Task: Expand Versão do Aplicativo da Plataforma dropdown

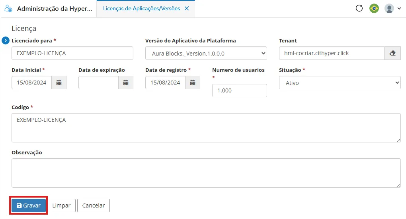Action: 206,54
